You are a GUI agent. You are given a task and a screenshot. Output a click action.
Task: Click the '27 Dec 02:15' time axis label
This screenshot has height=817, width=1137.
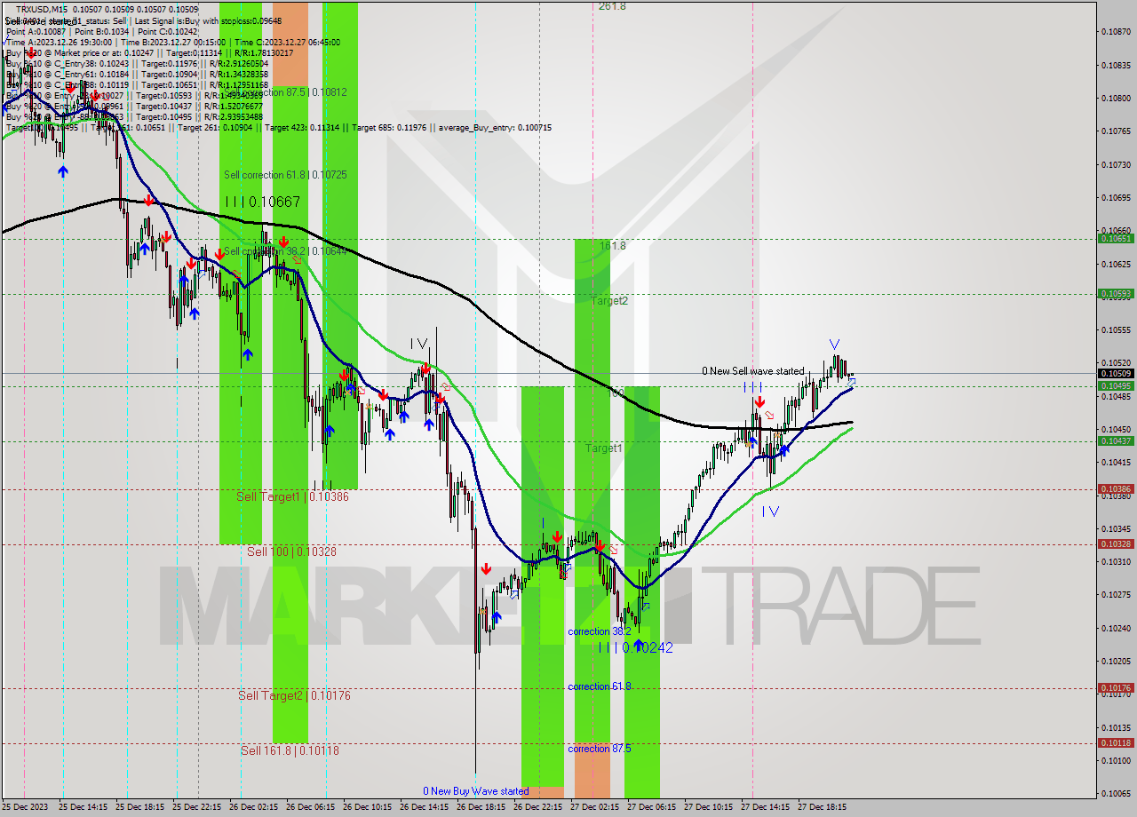point(594,807)
